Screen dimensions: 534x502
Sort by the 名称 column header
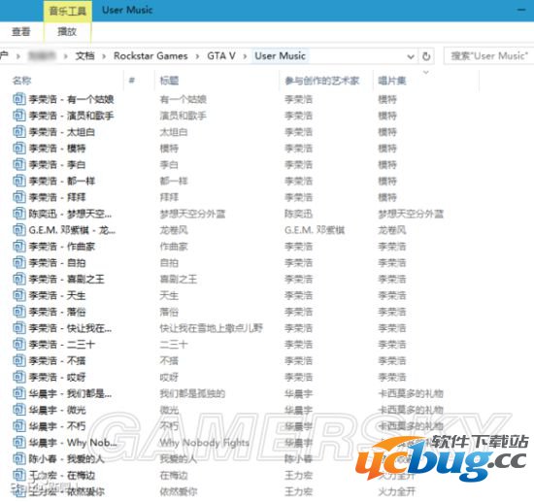21,81
